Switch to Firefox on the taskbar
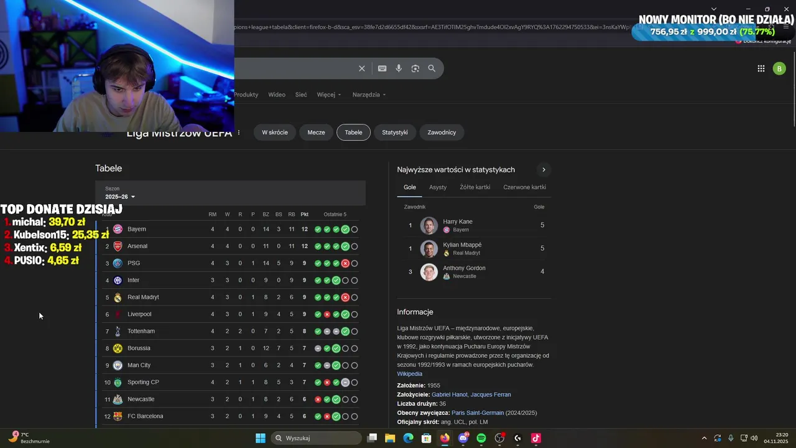This screenshot has width=796, height=448. 445,438
